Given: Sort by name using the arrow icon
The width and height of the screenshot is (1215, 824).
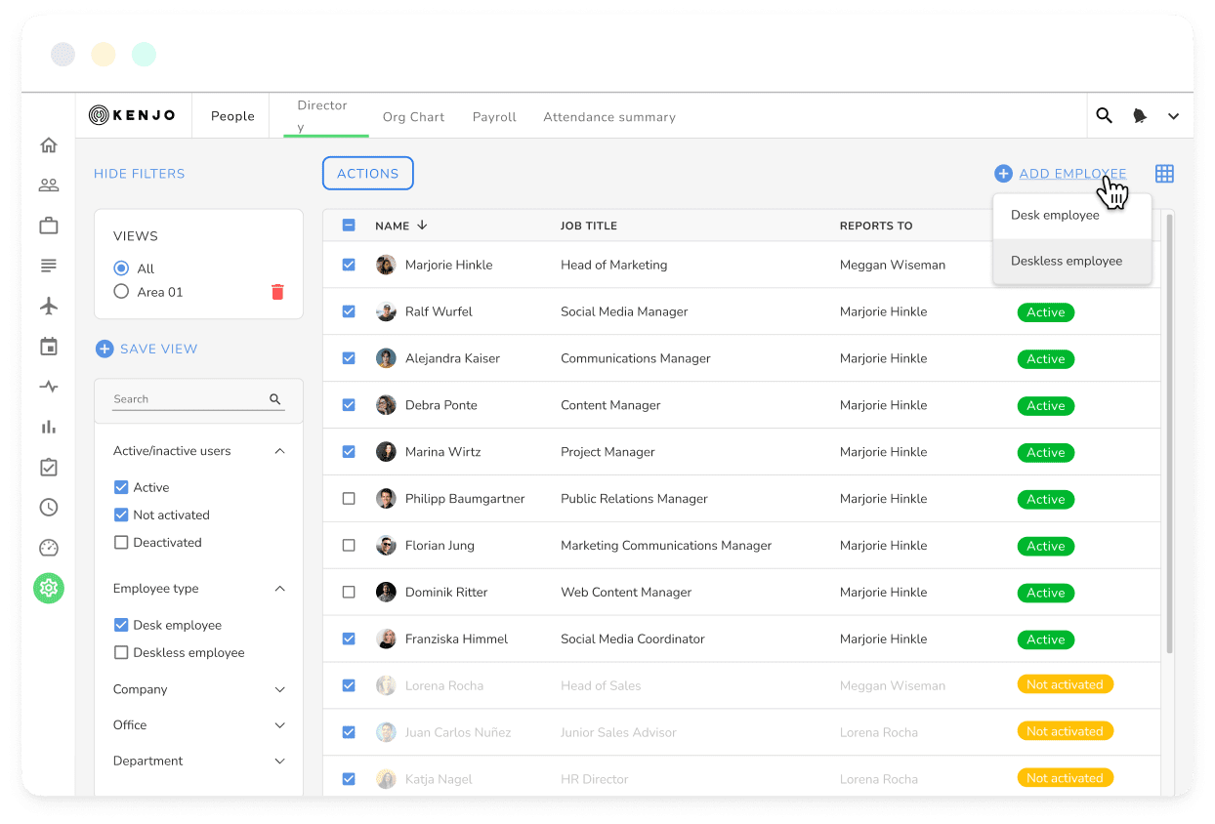Looking at the screenshot, I should [x=422, y=225].
